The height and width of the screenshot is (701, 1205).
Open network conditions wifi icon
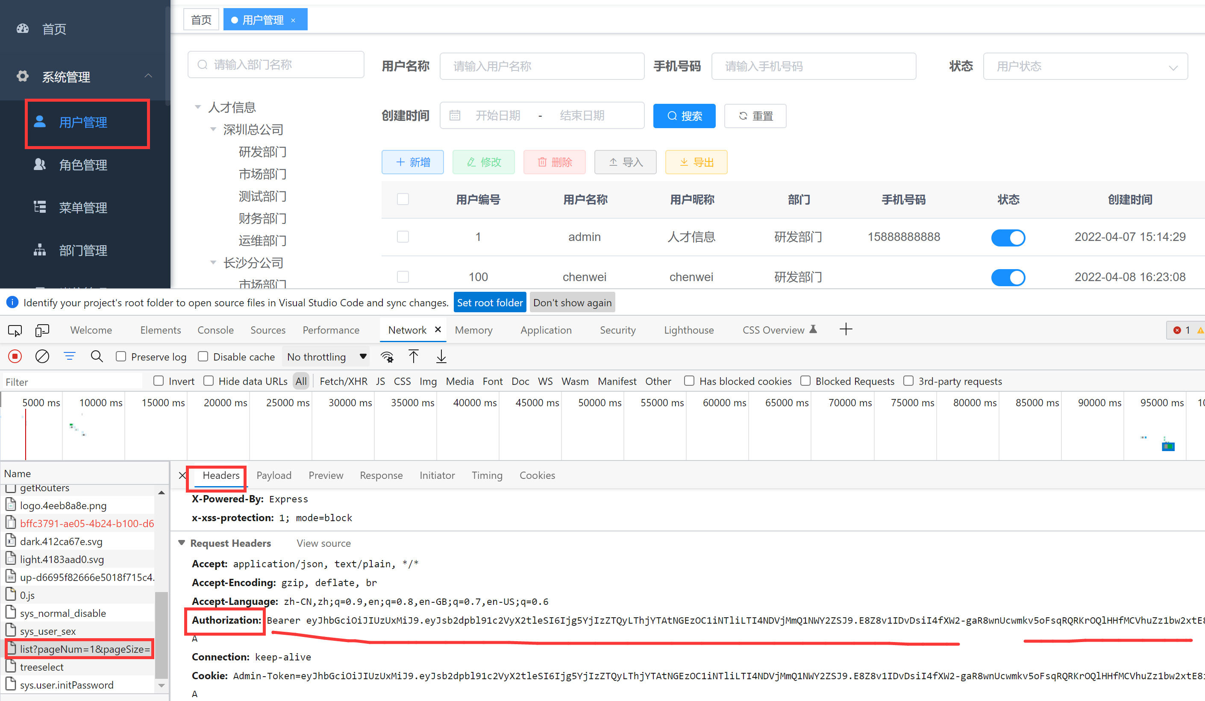387,357
